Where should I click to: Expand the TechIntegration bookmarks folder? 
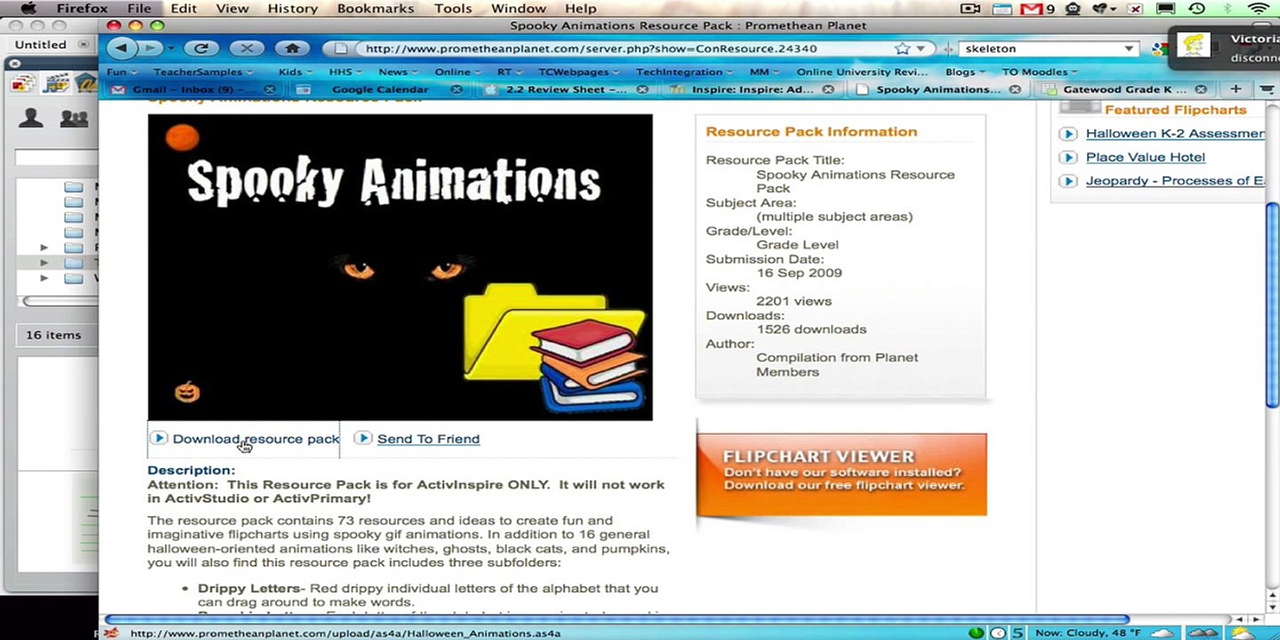684,72
